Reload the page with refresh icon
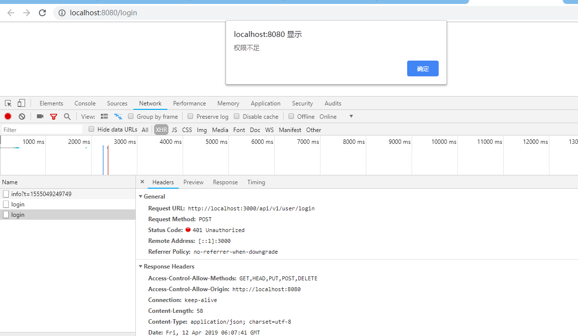 [x=42, y=13]
